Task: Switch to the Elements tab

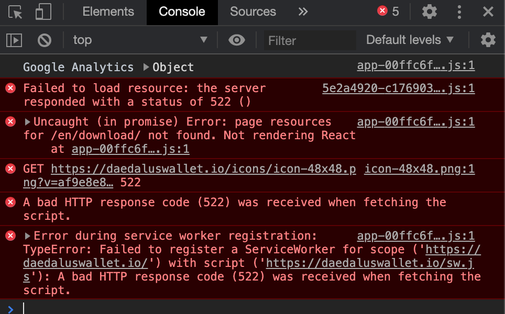Action: pyautogui.click(x=108, y=12)
